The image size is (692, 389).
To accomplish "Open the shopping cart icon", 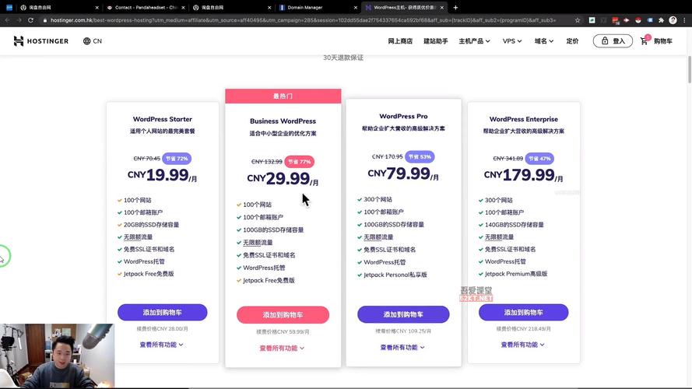I will pos(645,41).
